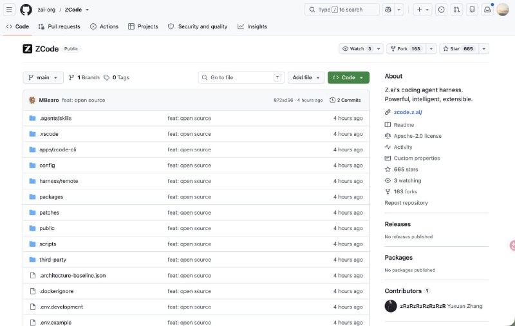This screenshot has height=326, width=515.
Task: Expand the Watch options dropdown arrow
Action: pos(379,48)
